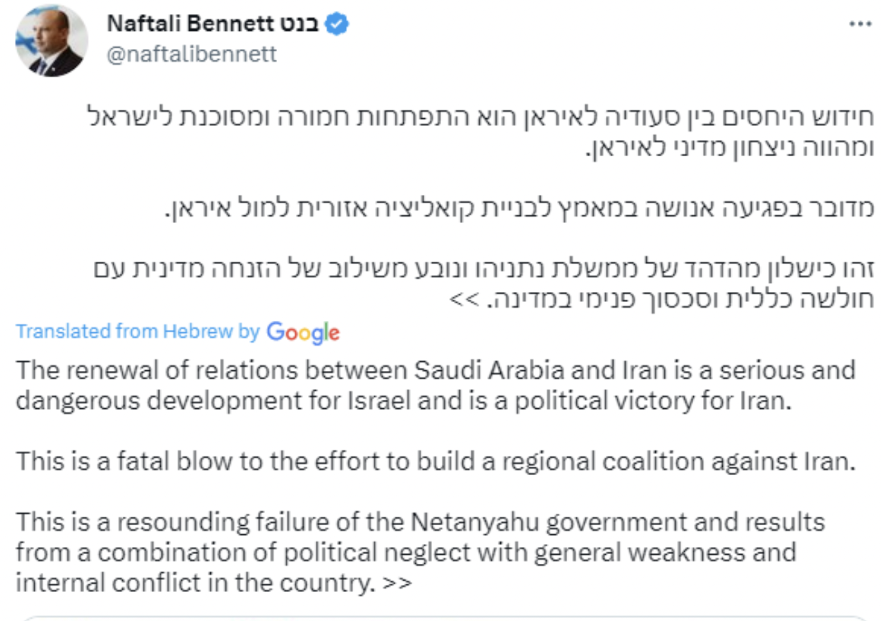Open Naftali Bennett's profile picture
Viewport: 881px width, 621px height.
point(51,40)
